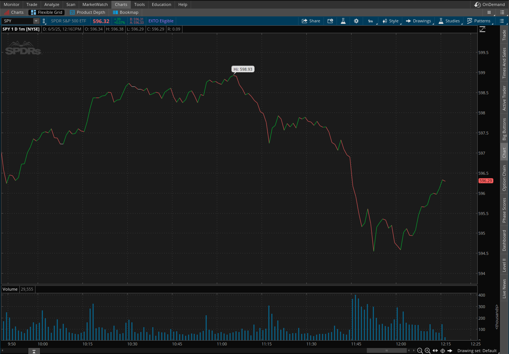Open the Option Chain side panel
The height and width of the screenshot is (354, 509).
pyautogui.click(x=504, y=178)
